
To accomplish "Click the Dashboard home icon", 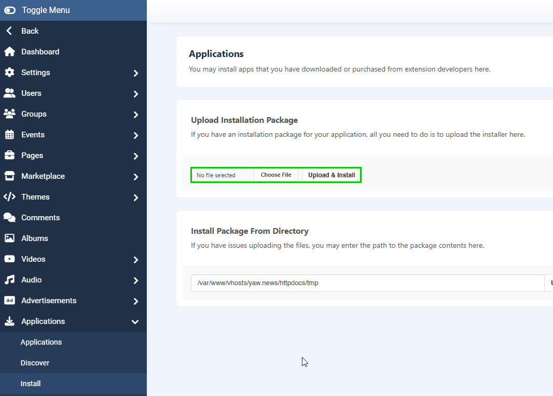I will (x=10, y=51).
